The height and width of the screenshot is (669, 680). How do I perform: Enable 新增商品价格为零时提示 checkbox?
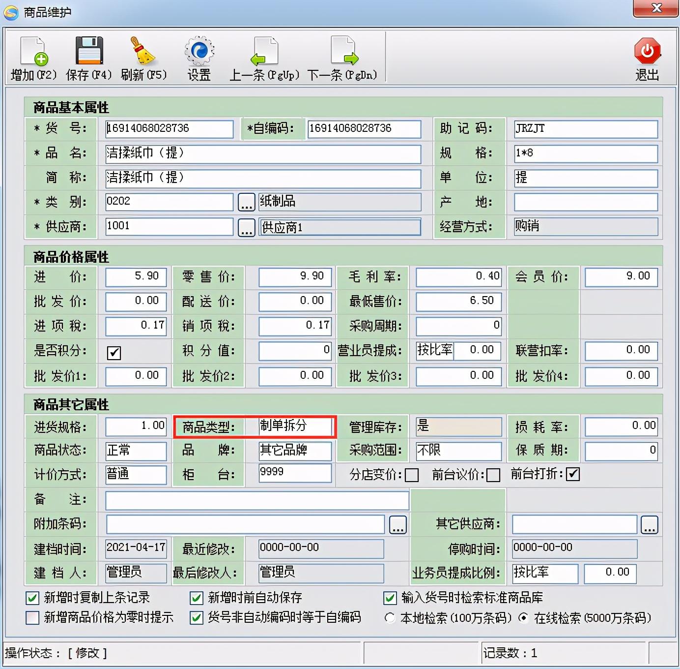tap(32, 617)
